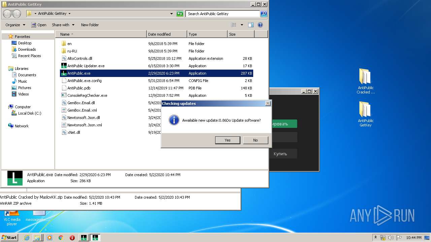Viewport: 431px width, 242px height.
Task: Click the green Refresh button next to the address bar
Action: point(180,14)
